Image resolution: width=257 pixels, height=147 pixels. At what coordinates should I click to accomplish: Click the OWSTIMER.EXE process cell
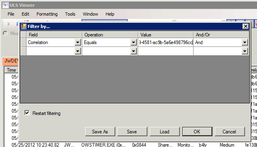[104, 145]
